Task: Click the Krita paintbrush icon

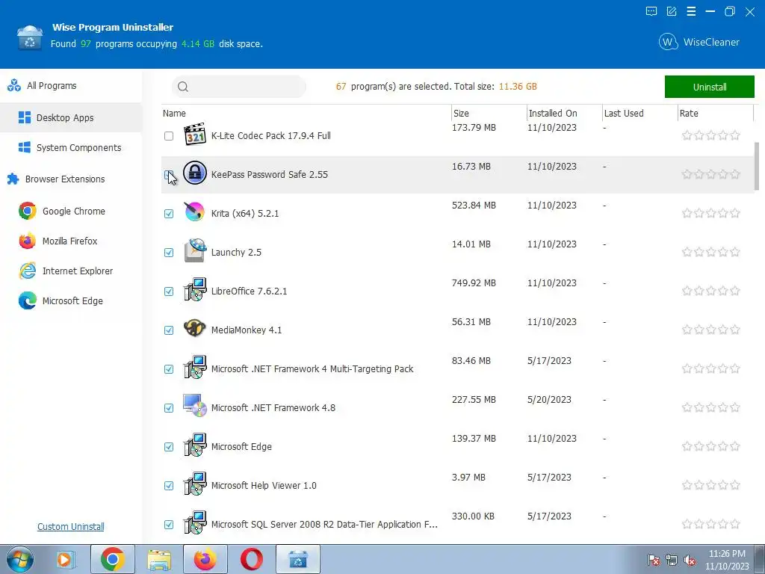Action: 195,212
